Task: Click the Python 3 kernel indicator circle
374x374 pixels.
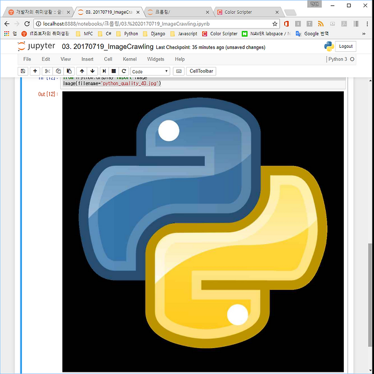Action: 352,59
